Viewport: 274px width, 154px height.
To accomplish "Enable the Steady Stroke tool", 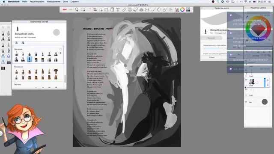I will 153,10.
